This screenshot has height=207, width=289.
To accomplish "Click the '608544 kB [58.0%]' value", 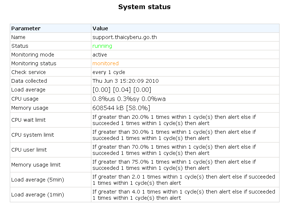I will coord(121,108).
